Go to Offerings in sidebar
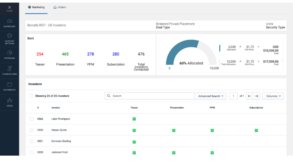The image size is (293, 164). 10,54
